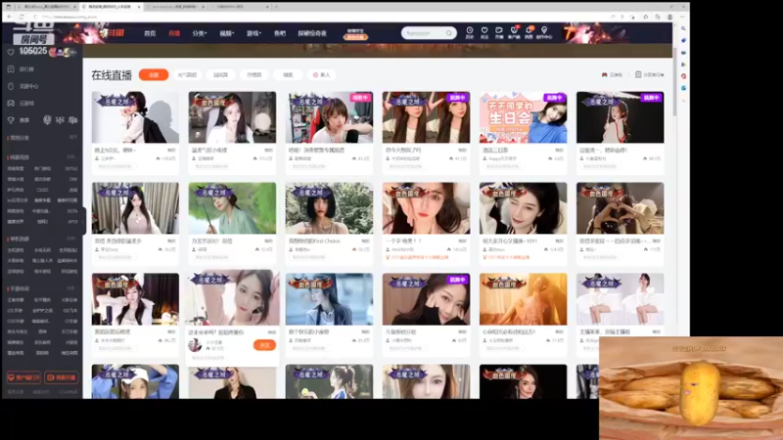The height and width of the screenshot is (440, 783).
Task: Expand the 分类 dropdown in navigation
Action: (x=200, y=33)
